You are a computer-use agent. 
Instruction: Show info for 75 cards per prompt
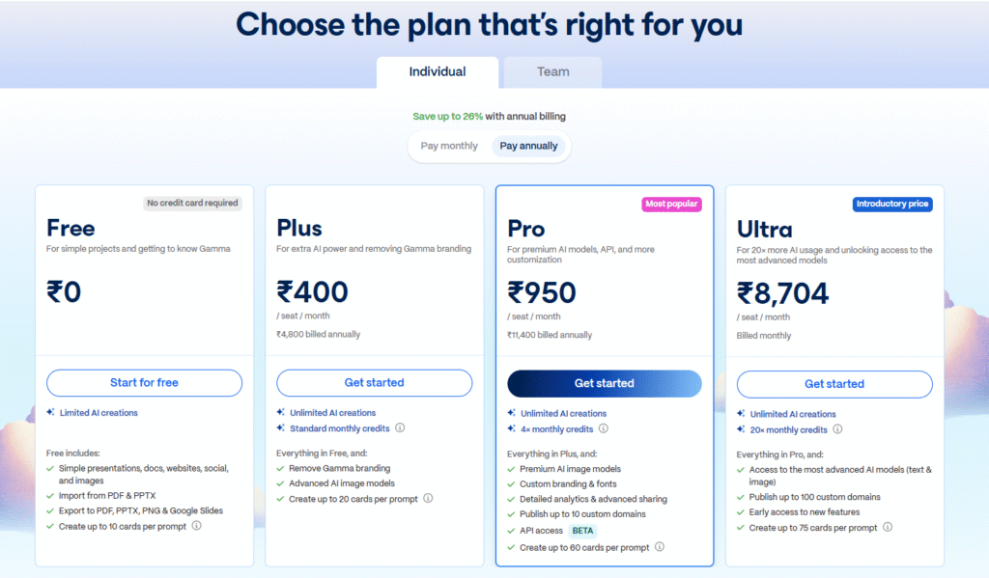[x=887, y=528]
